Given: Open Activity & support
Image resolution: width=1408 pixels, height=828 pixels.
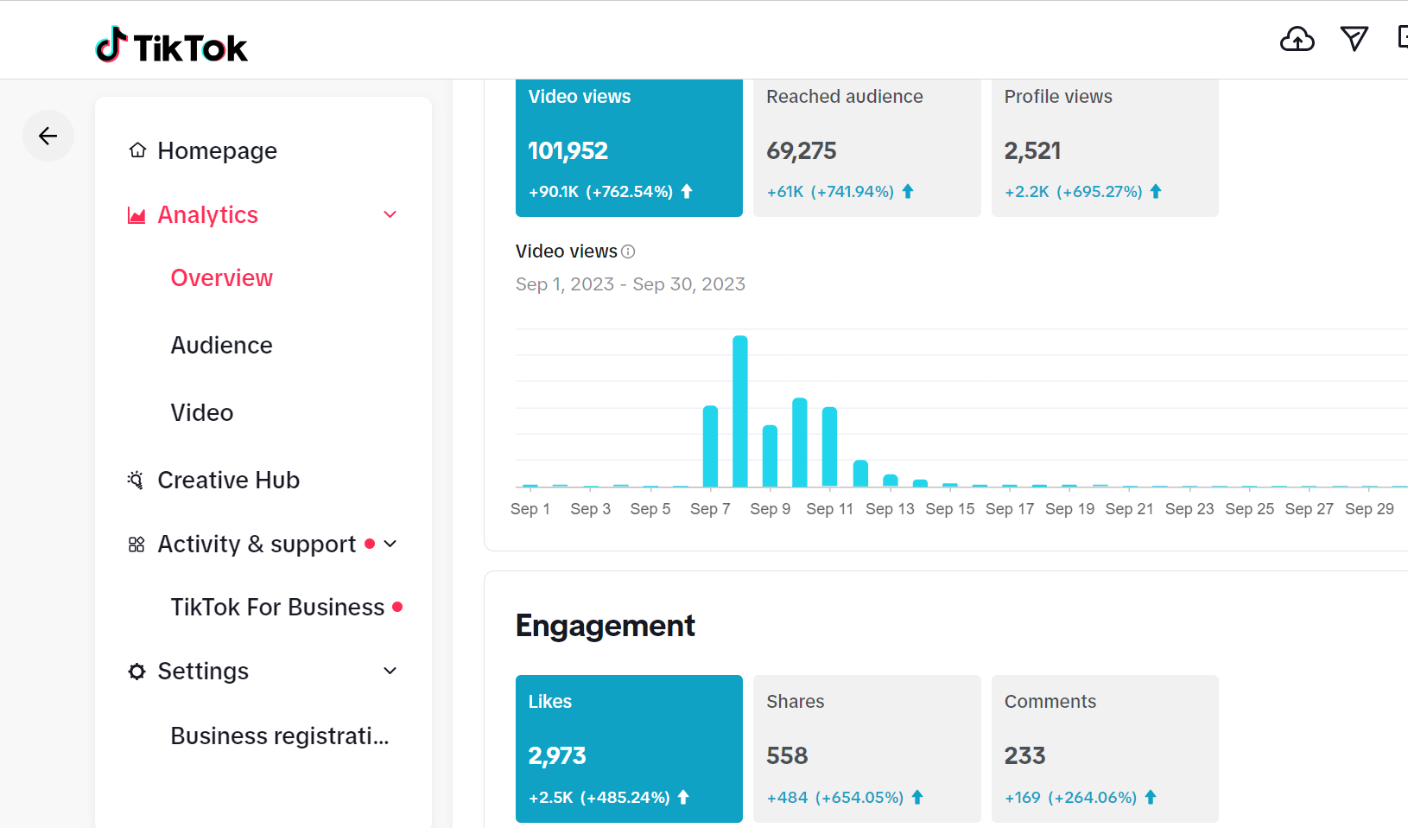Looking at the screenshot, I should click(257, 544).
